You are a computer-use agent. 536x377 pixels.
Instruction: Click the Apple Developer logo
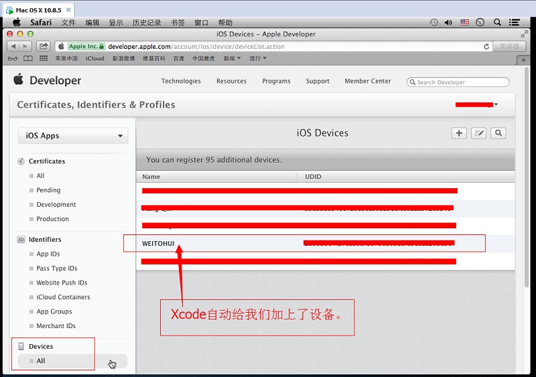pyautogui.click(x=47, y=80)
